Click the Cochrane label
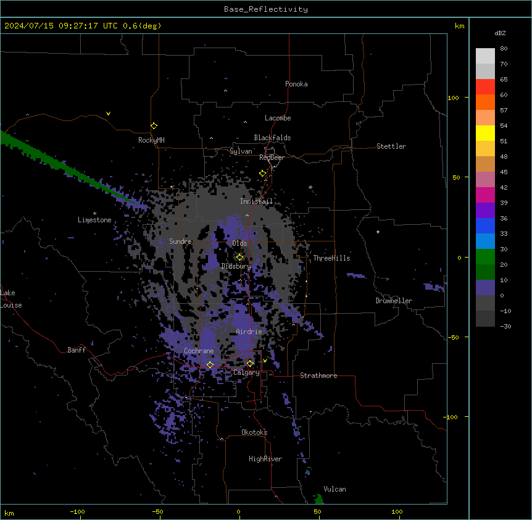 click(199, 351)
